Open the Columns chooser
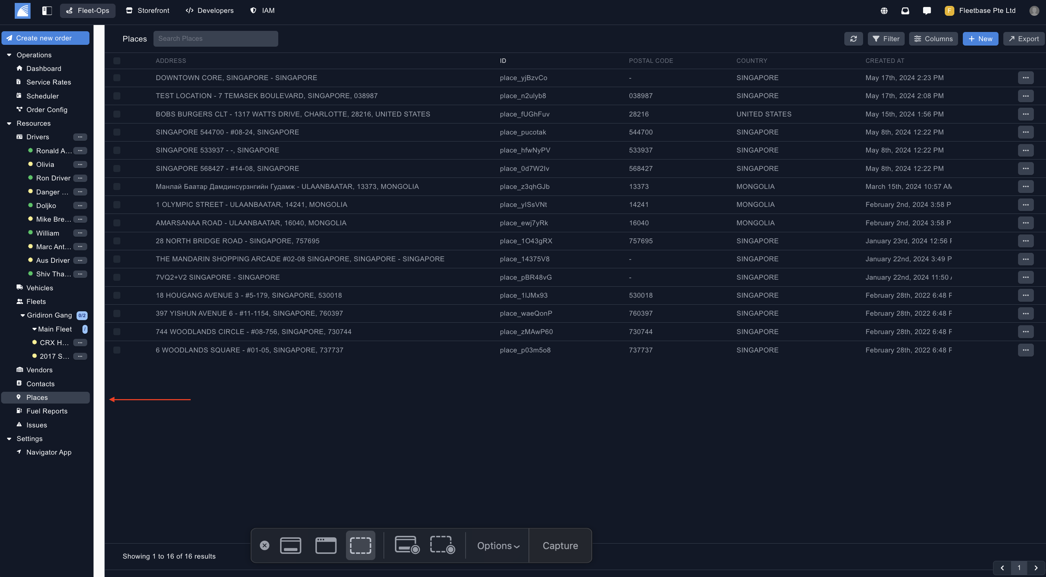1046x577 pixels. (933, 39)
